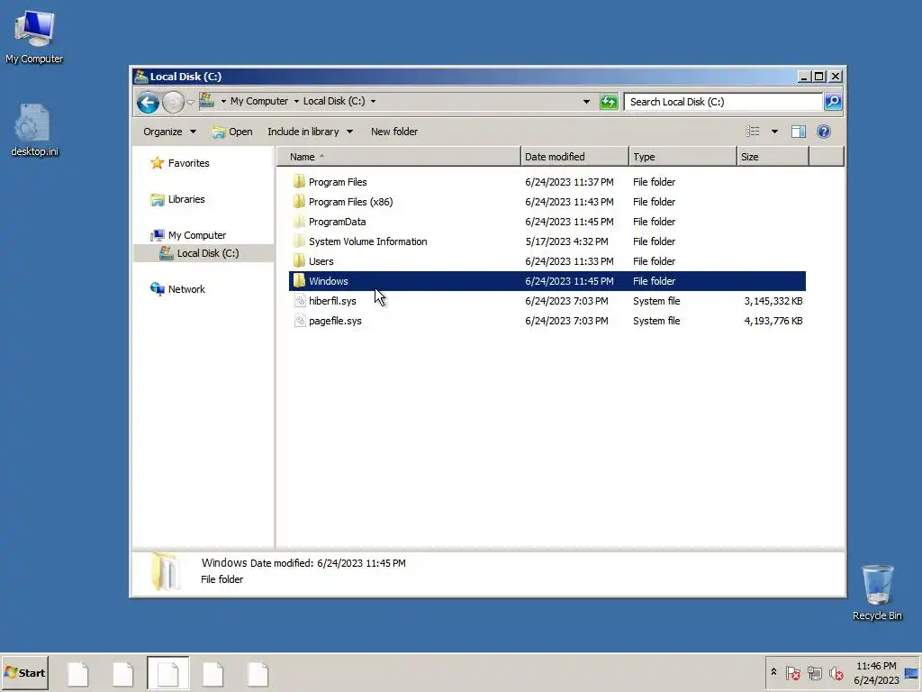Viewport: 922px width, 692px height.
Task: Select System Volume Information folder icon
Action: [x=299, y=241]
